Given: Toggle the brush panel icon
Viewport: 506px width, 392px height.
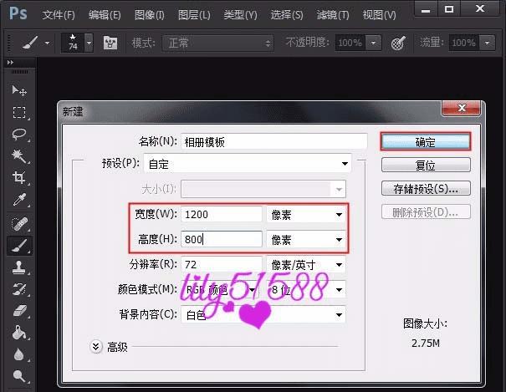Looking at the screenshot, I should coord(110,43).
